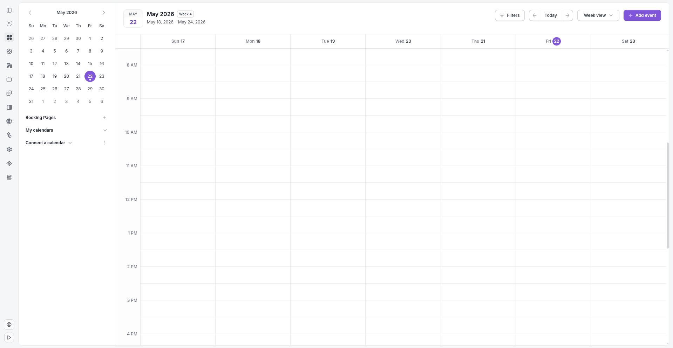Click the 9 AM slot on Tue 19
Screen dimensions: 673x348
(328, 107)
